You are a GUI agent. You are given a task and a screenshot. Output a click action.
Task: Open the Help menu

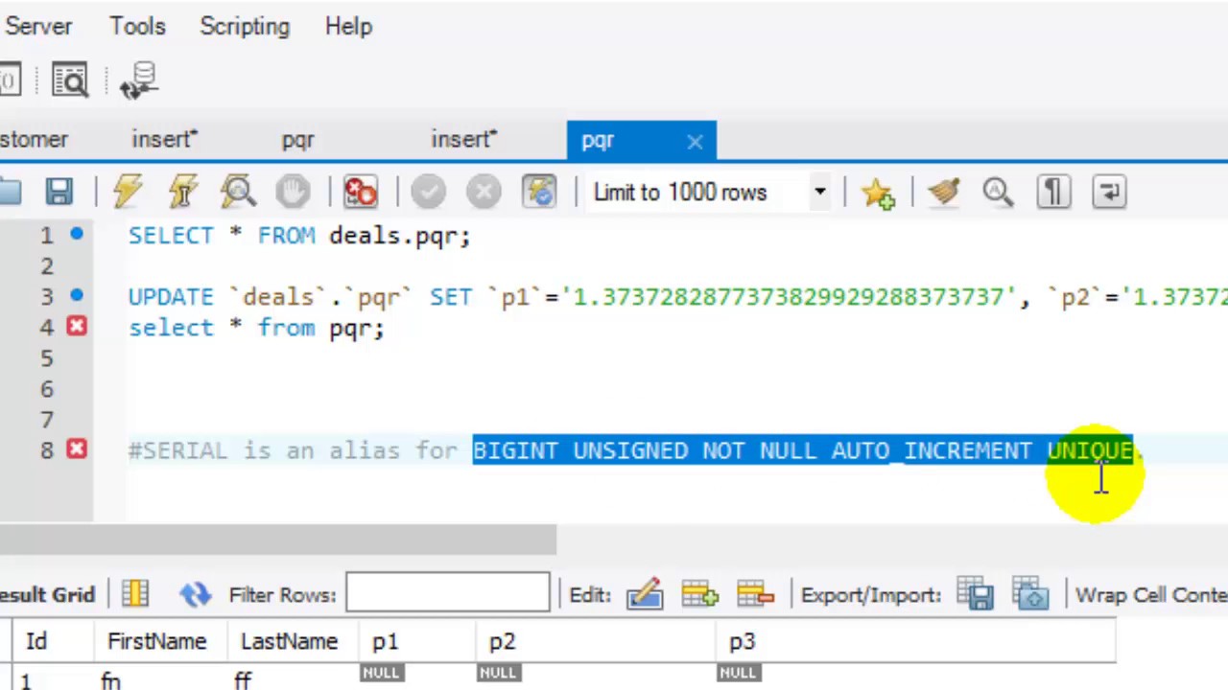348,26
